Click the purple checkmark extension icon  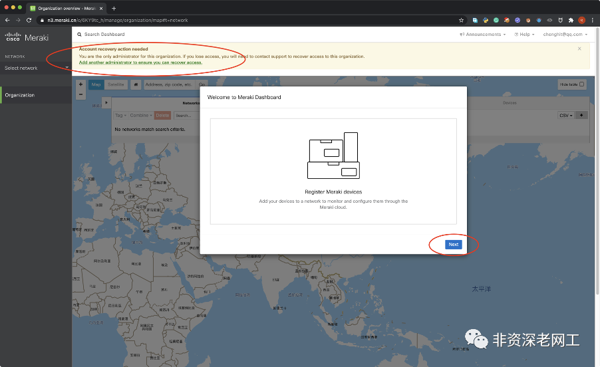(x=518, y=20)
